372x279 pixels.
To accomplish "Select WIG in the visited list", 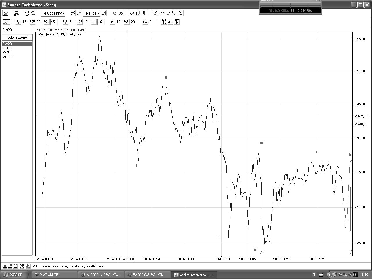I will click(17, 53).
